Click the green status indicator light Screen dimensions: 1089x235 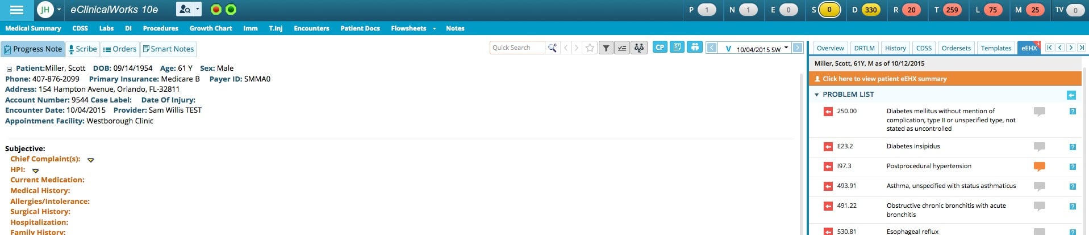point(231,10)
